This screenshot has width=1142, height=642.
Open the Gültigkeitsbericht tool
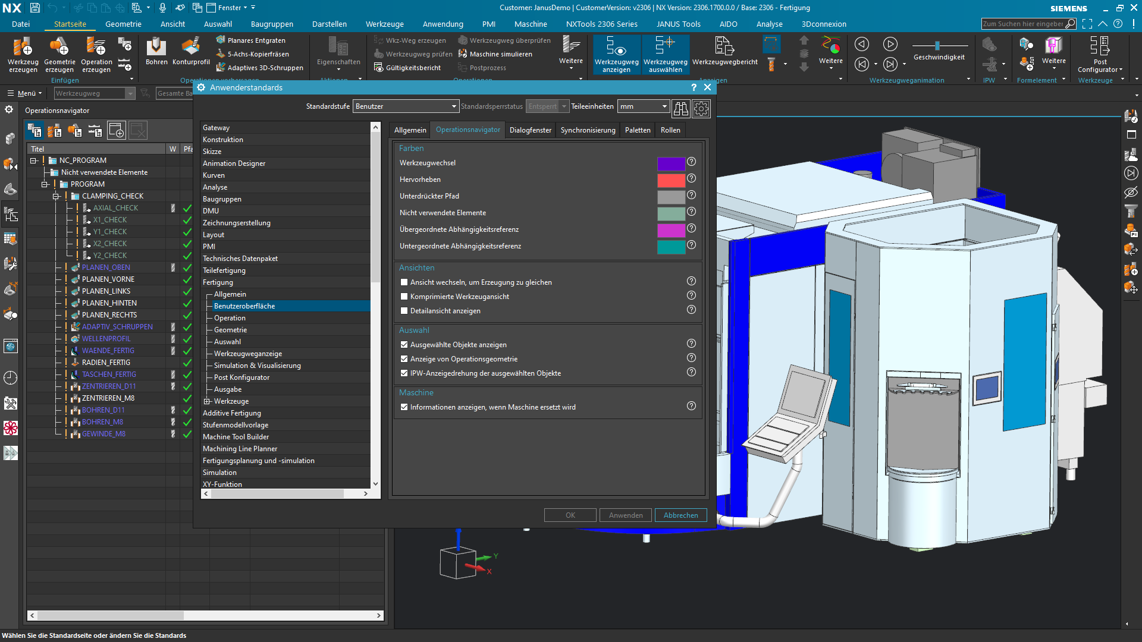[407, 68]
